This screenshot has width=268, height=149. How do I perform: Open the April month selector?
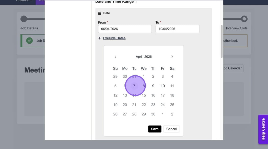click(139, 57)
